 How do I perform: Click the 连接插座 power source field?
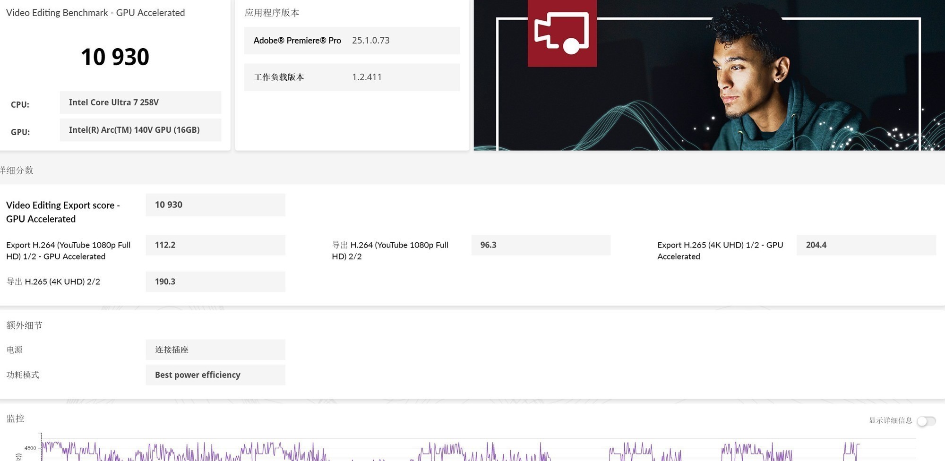[215, 350]
